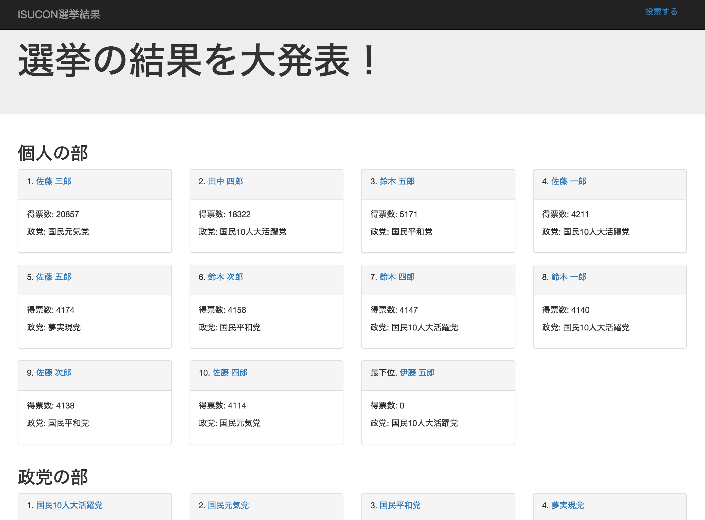Click party 夢実現党 link
705x520 pixels.
[567, 505]
